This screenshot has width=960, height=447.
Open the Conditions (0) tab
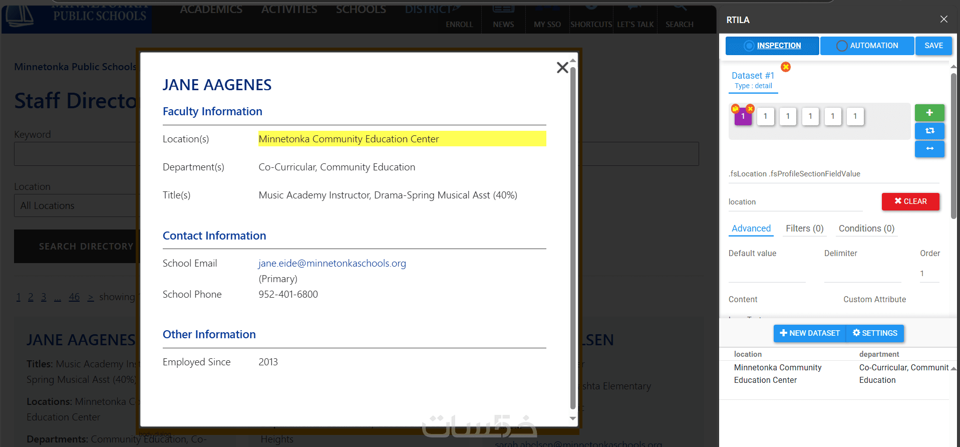point(867,229)
